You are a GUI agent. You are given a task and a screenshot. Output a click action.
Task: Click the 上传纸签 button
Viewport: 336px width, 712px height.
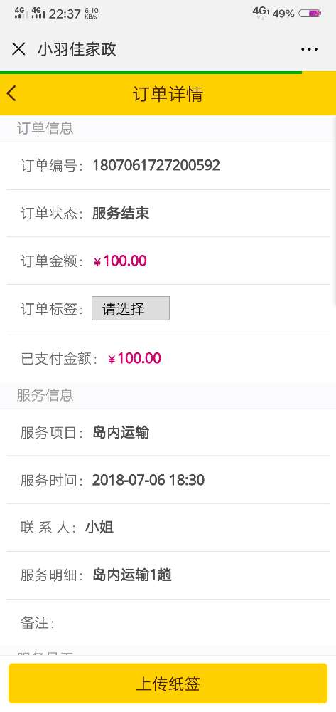tap(168, 684)
